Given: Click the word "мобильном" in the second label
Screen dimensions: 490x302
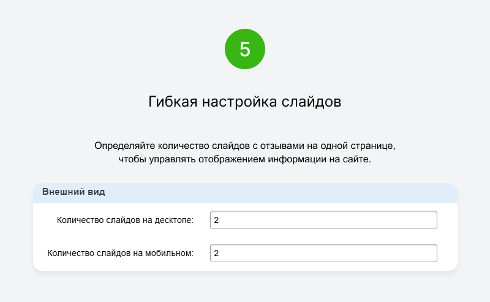Looking at the screenshot, I should (170, 253).
